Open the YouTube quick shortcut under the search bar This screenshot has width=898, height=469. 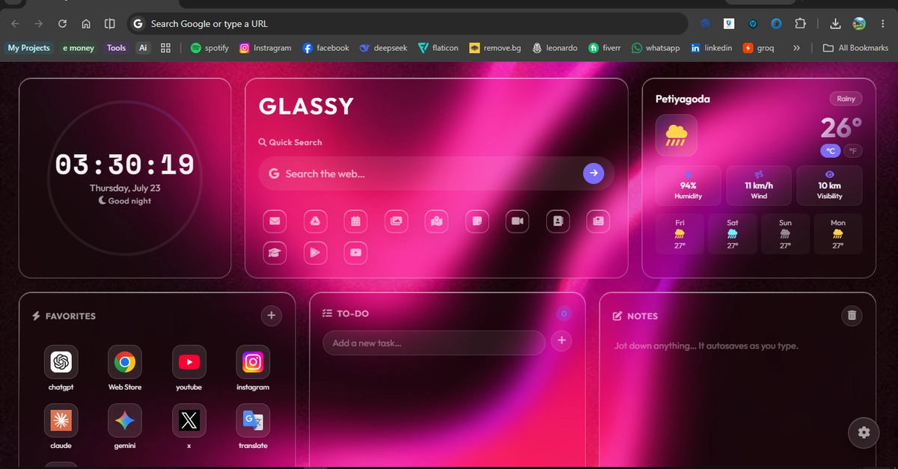(x=355, y=253)
